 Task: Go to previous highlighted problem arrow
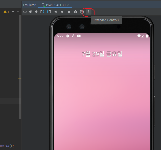click(13, 11)
